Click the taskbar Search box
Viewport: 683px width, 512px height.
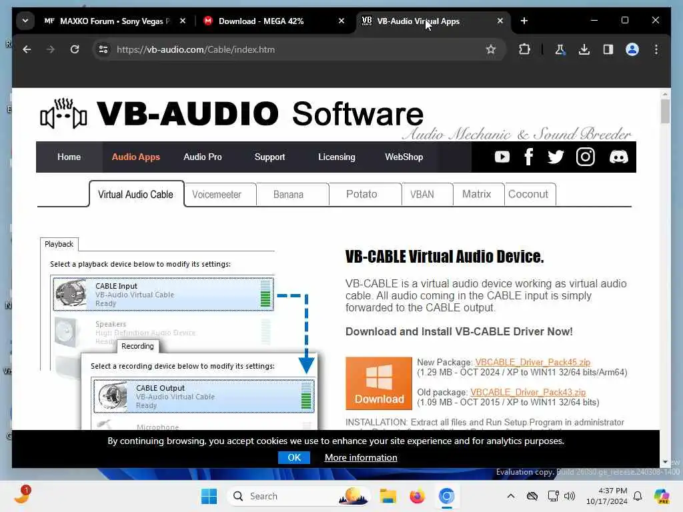coord(298,496)
